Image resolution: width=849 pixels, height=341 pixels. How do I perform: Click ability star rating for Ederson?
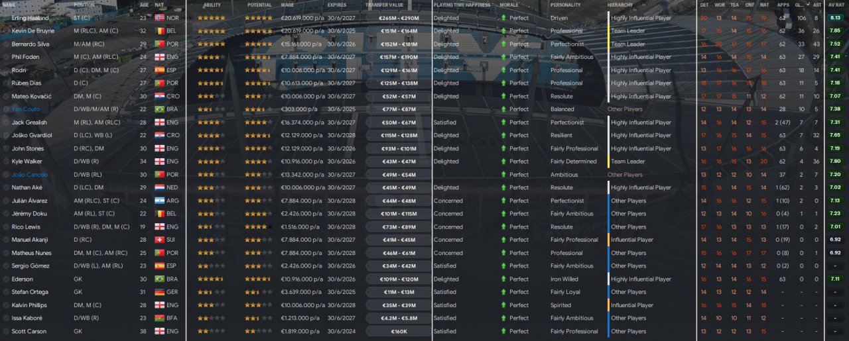tap(210, 279)
